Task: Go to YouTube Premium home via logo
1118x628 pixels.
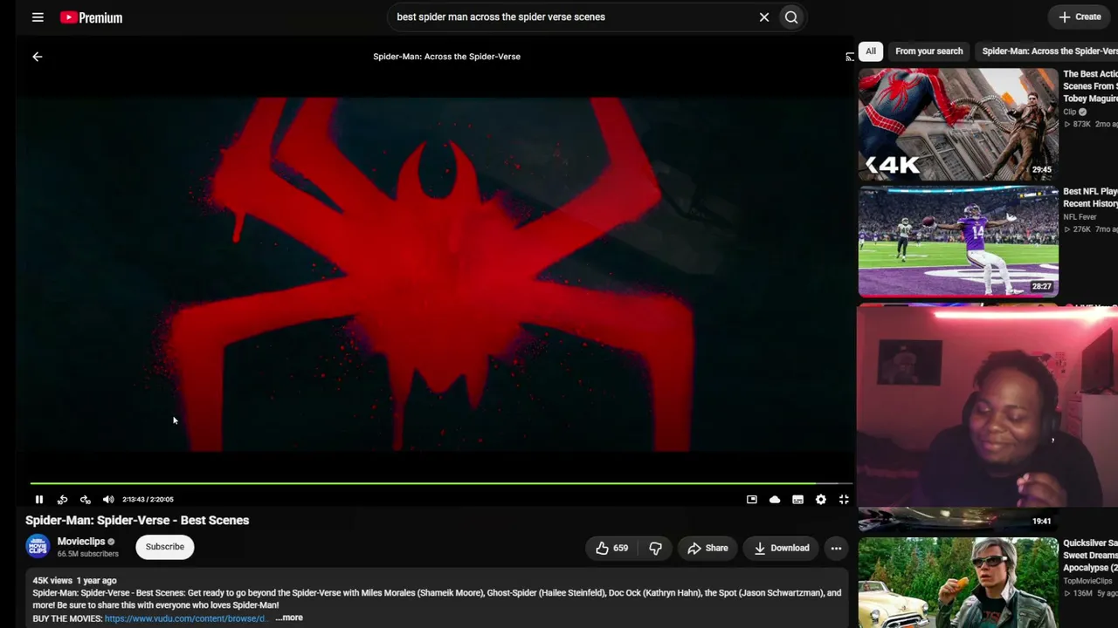Action: click(x=92, y=17)
